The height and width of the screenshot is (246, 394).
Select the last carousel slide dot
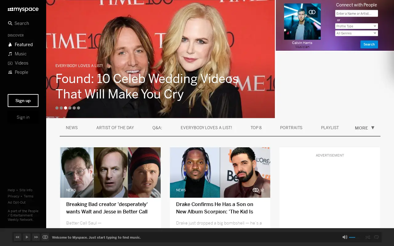pyautogui.click(x=78, y=108)
